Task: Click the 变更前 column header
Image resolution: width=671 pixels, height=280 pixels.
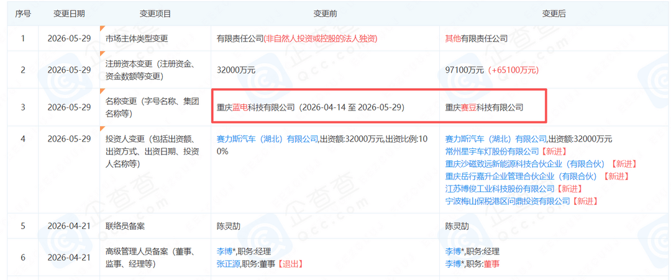Action: pos(325,14)
